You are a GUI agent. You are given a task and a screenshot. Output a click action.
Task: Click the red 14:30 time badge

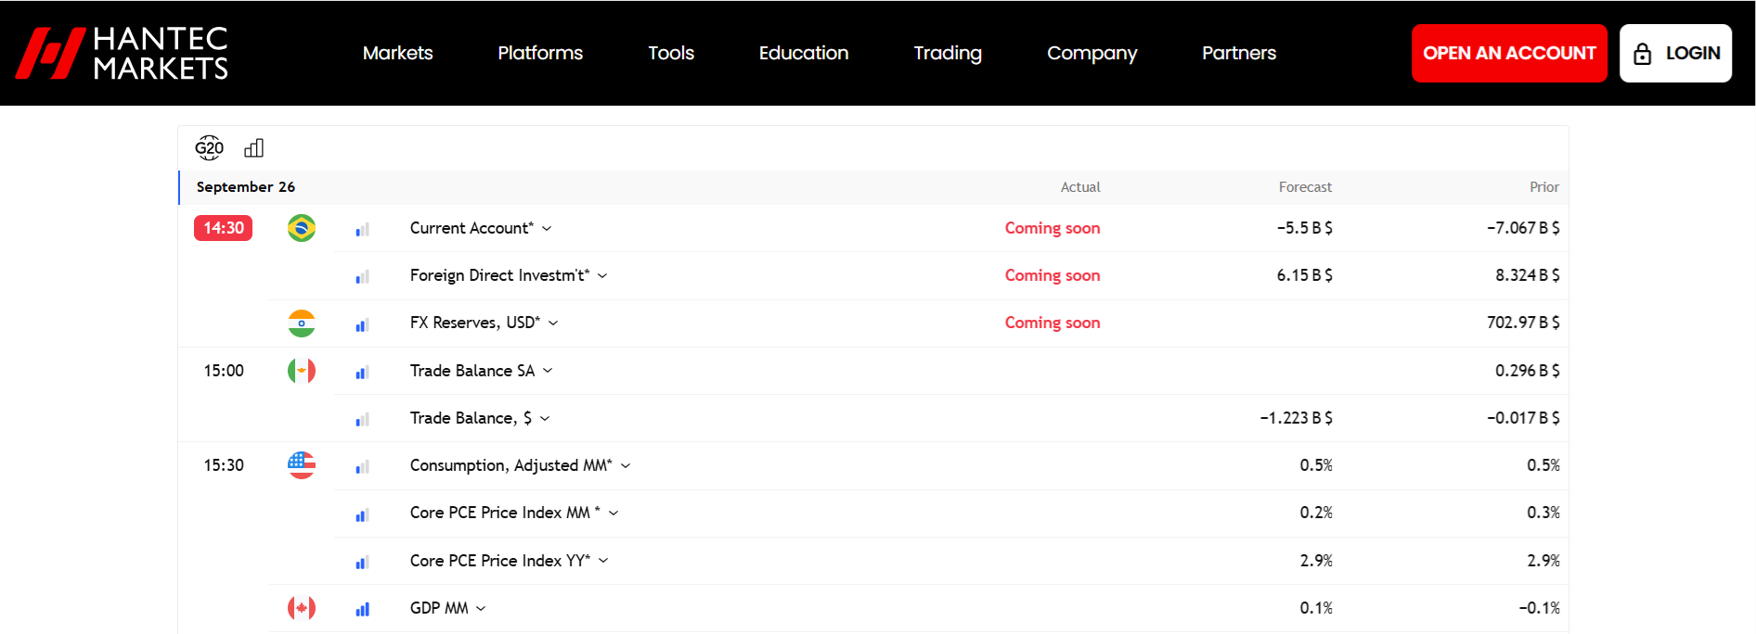click(x=224, y=228)
